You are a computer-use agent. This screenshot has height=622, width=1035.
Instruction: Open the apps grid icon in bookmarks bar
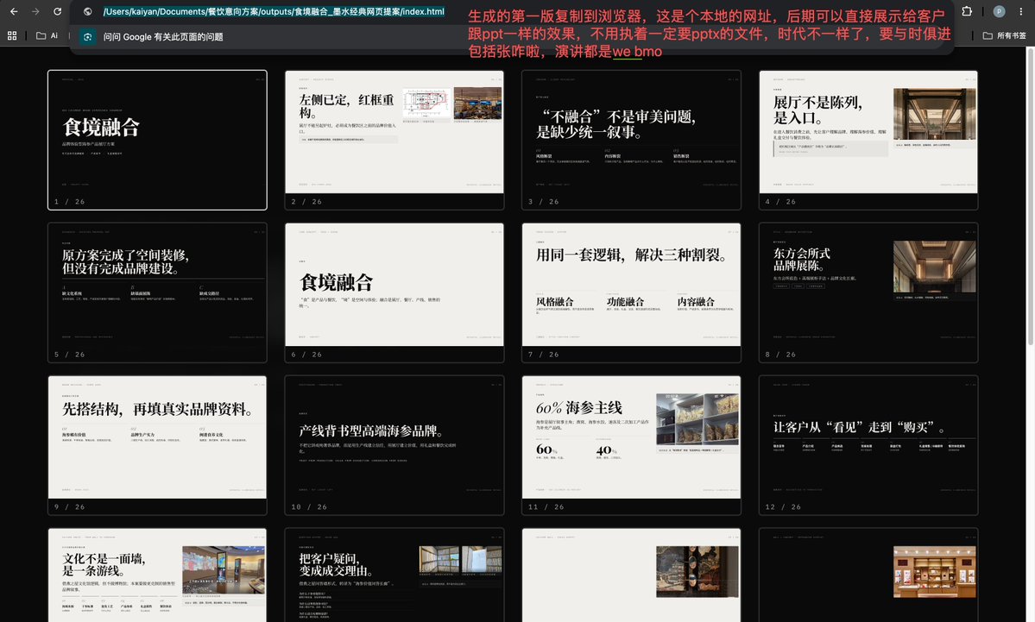pyautogui.click(x=12, y=35)
